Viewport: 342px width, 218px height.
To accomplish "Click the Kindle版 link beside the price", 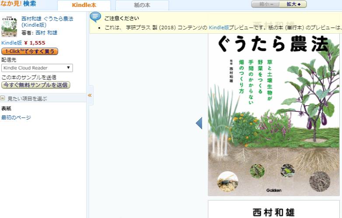I will point(11,43).
